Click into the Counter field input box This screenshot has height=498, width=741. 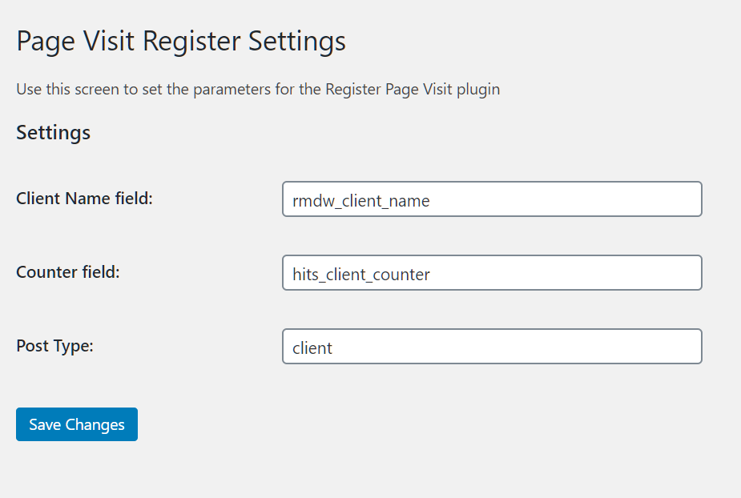coord(492,273)
